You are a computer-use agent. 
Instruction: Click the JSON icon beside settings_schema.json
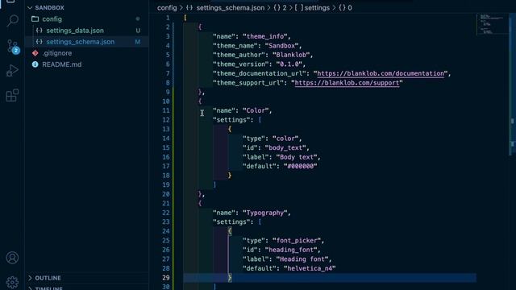coord(40,42)
